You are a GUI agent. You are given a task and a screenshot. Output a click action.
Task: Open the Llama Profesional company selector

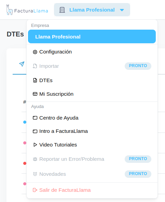(x=92, y=10)
